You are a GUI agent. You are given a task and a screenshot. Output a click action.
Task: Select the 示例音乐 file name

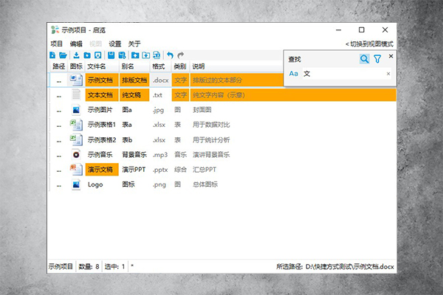click(100, 155)
